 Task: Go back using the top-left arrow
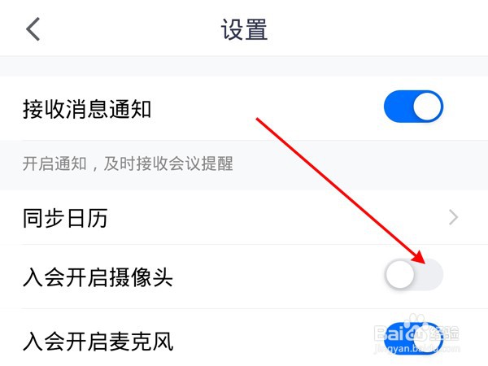[33, 29]
